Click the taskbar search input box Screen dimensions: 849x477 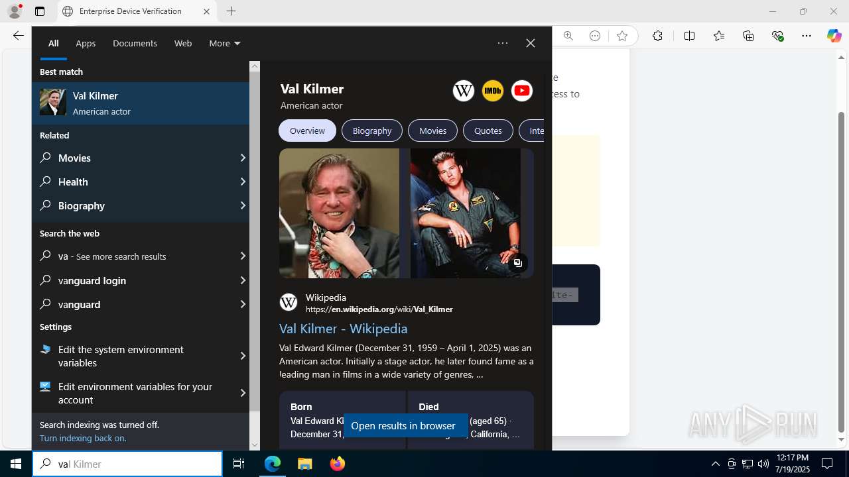pyautogui.click(x=127, y=464)
